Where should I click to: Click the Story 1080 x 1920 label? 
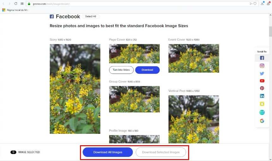point(60,40)
